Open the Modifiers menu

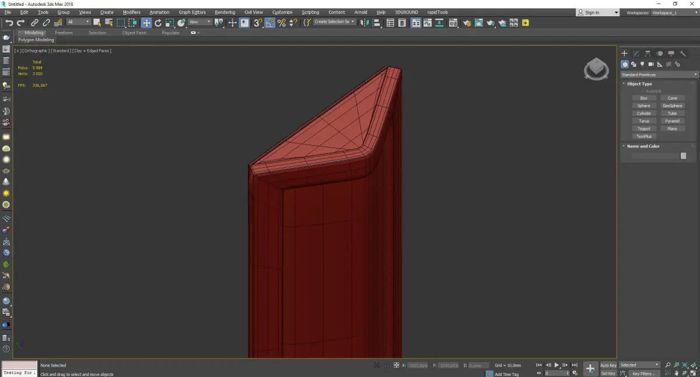[131, 12]
